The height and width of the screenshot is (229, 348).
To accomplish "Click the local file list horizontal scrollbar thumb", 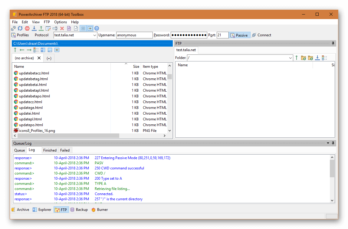I will (x=68, y=136).
